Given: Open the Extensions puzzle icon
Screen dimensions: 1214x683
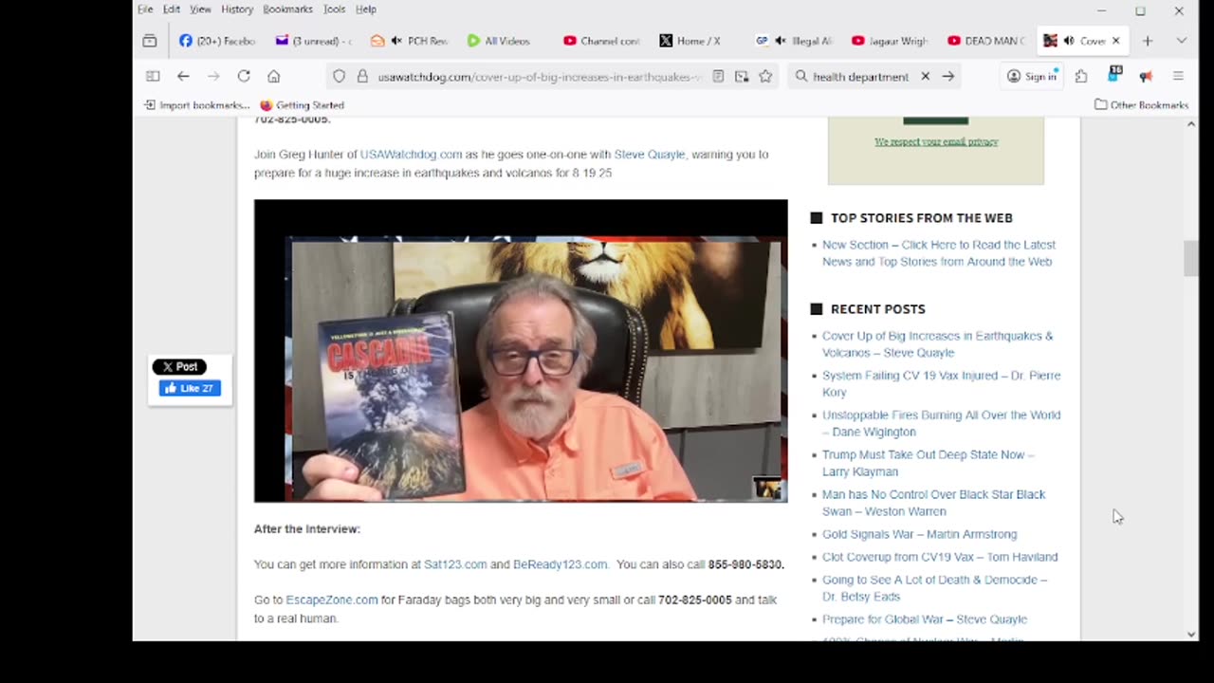Looking at the screenshot, I should click(x=1081, y=76).
